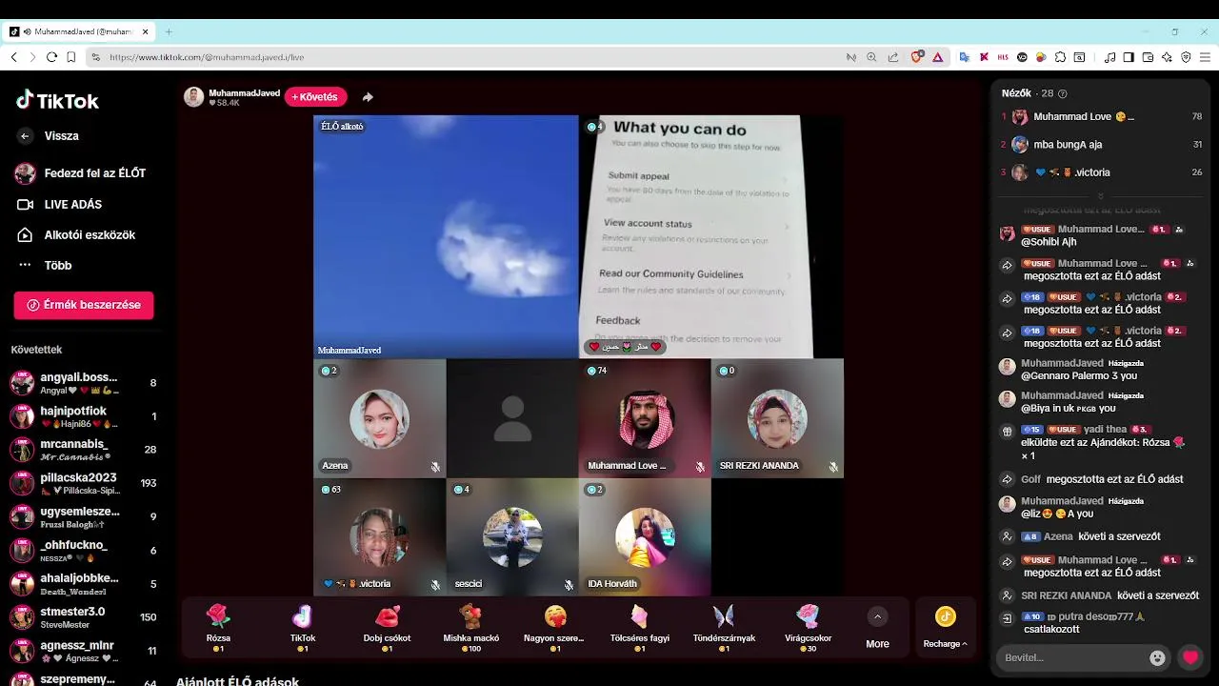The height and width of the screenshot is (686, 1219).
Task: Send the Virágcsokor gift
Action: click(808, 627)
